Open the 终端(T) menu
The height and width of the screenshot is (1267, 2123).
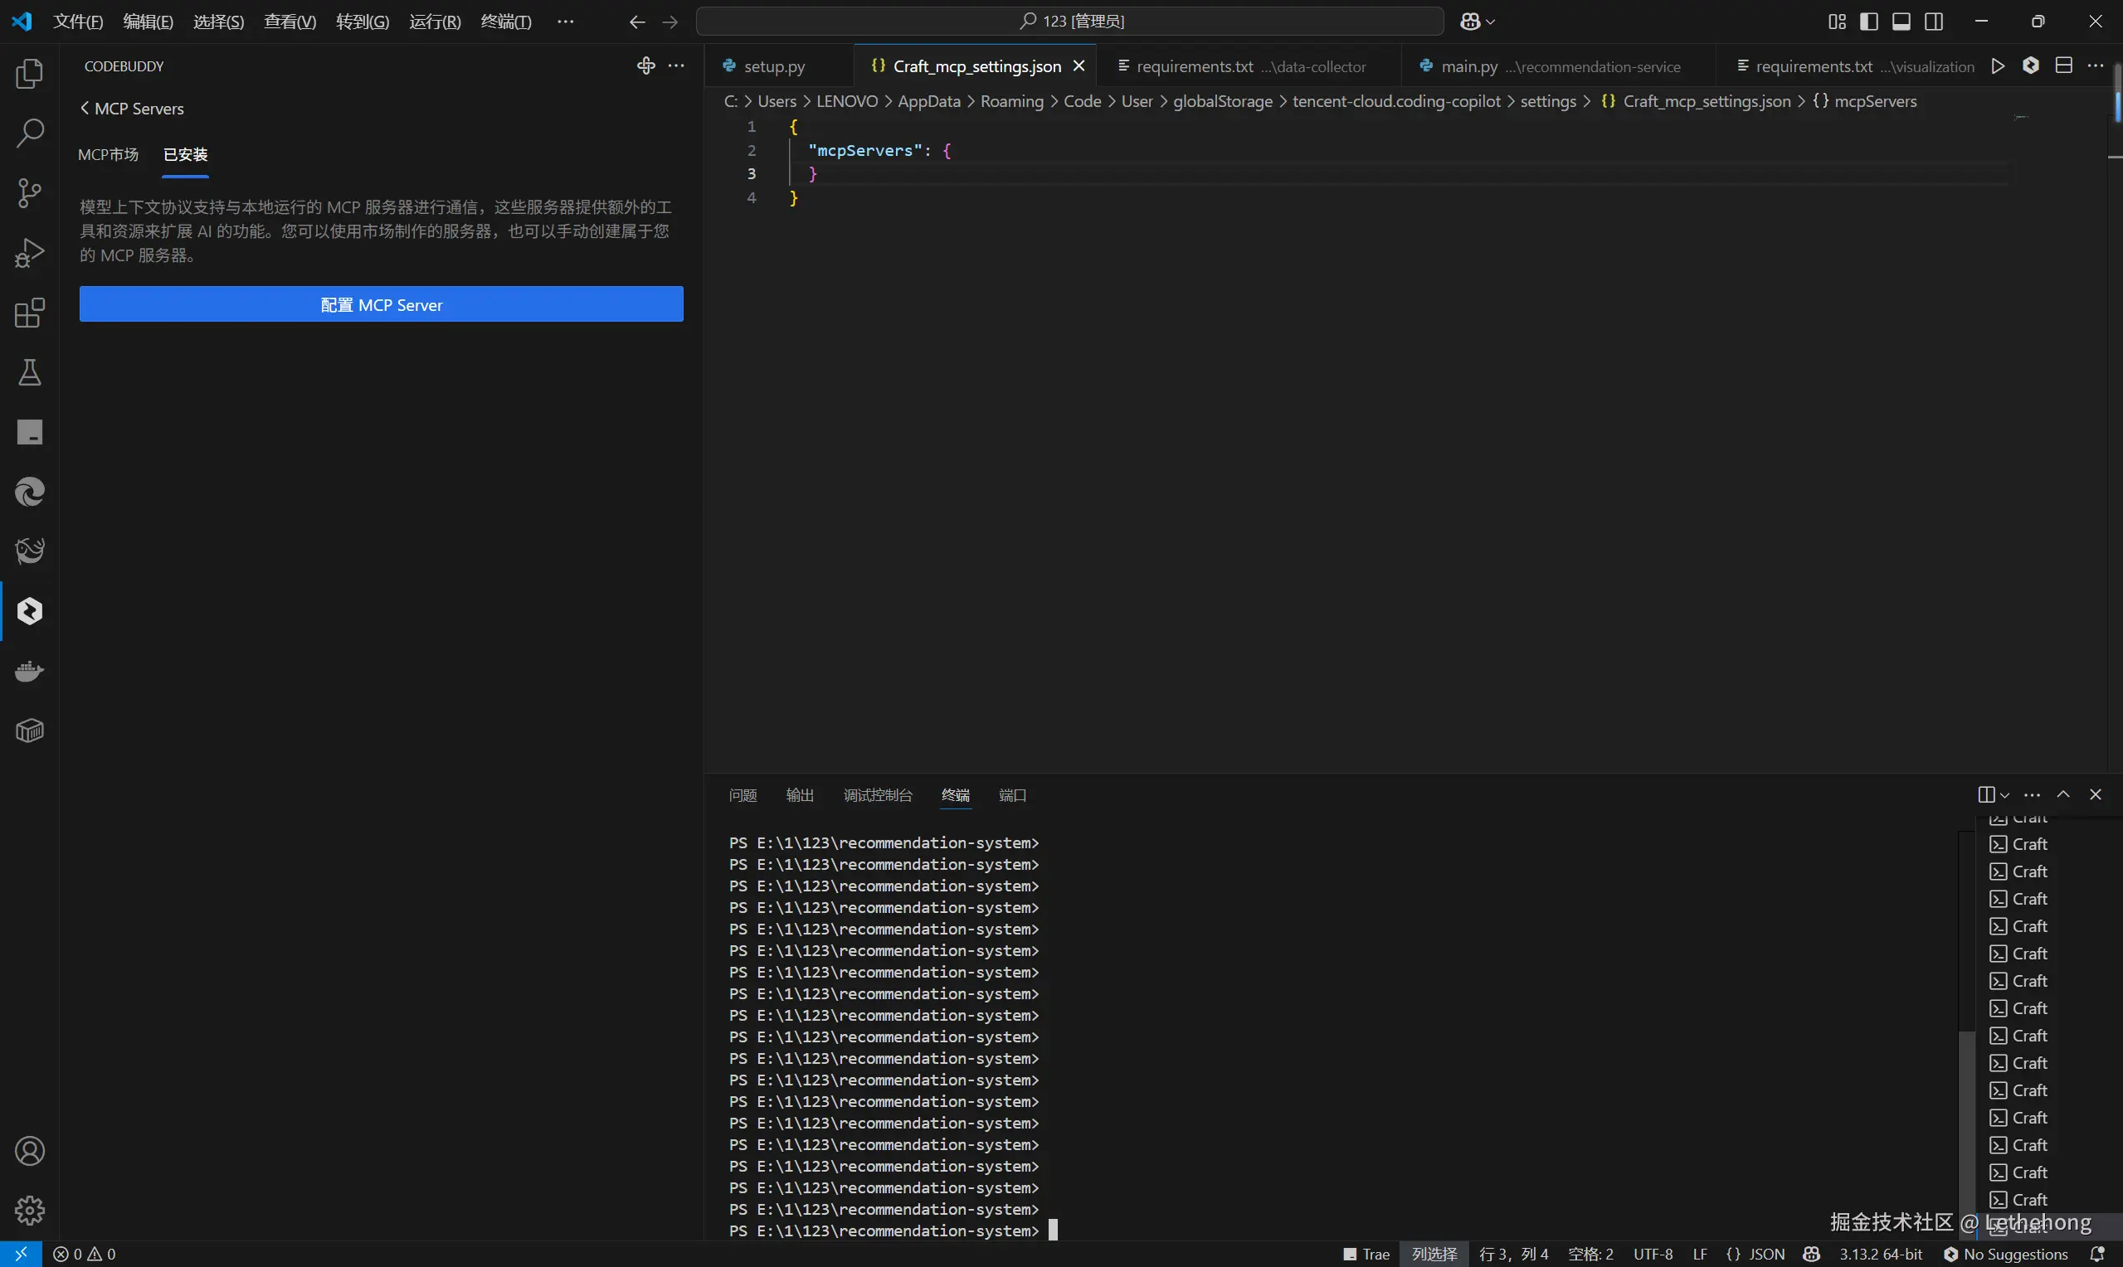505,22
